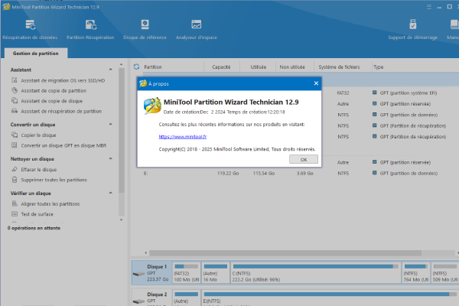Click Assistant de récupération de partition icon
459x306 pixels.
click(15, 111)
